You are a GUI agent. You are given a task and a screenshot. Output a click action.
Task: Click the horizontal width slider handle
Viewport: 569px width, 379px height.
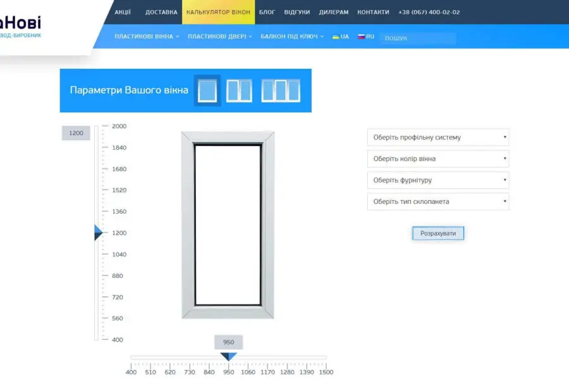coord(229,357)
